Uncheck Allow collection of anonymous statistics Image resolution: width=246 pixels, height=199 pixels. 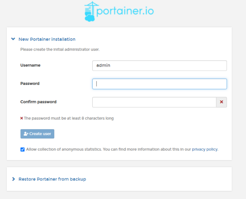[22, 149]
